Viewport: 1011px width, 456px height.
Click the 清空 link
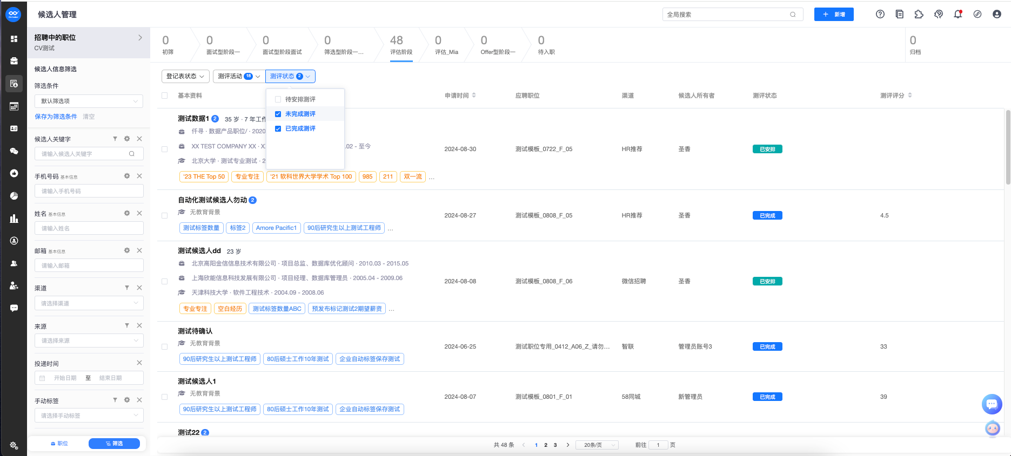tap(89, 117)
